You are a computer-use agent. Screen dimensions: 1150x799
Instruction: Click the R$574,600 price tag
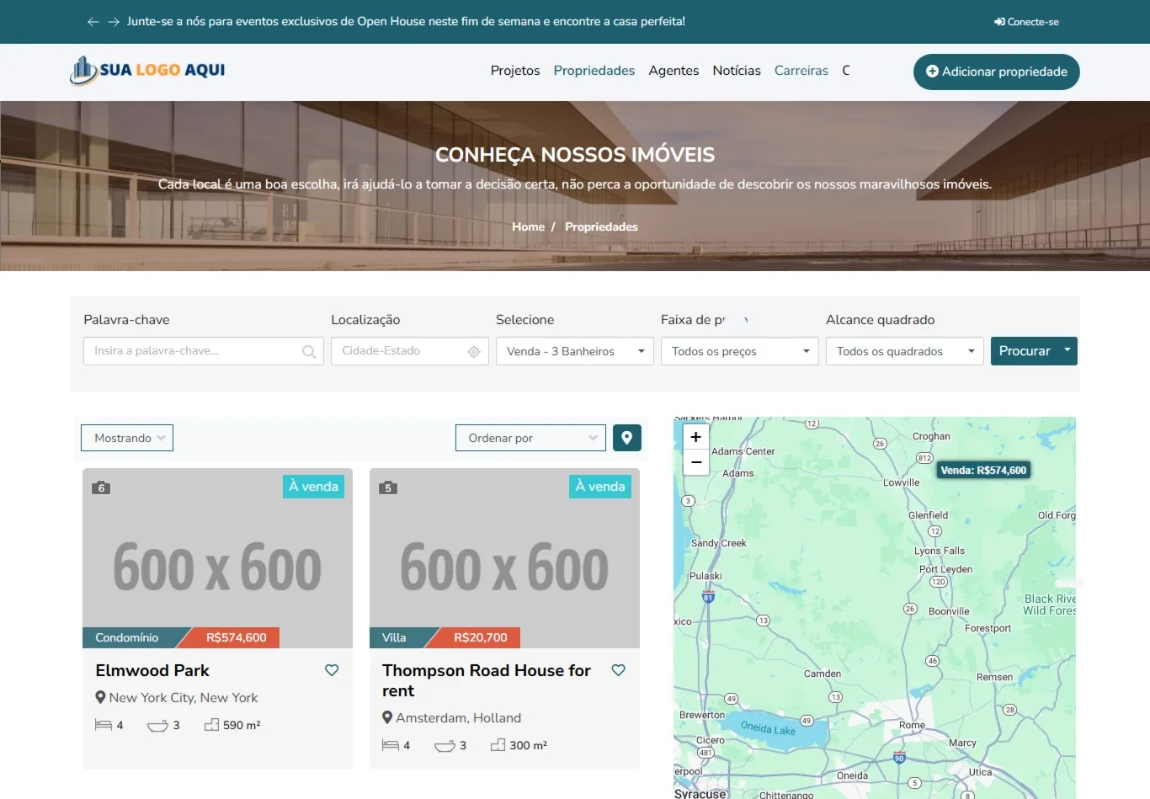[236, 637]
